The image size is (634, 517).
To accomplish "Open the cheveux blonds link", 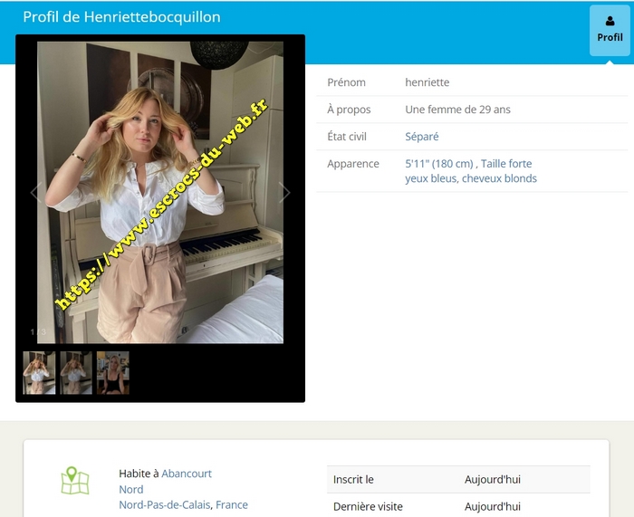I will tap(500, 178).
